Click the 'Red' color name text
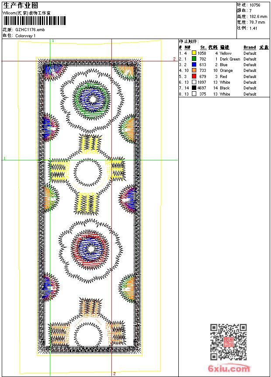 tap(223, 76)
